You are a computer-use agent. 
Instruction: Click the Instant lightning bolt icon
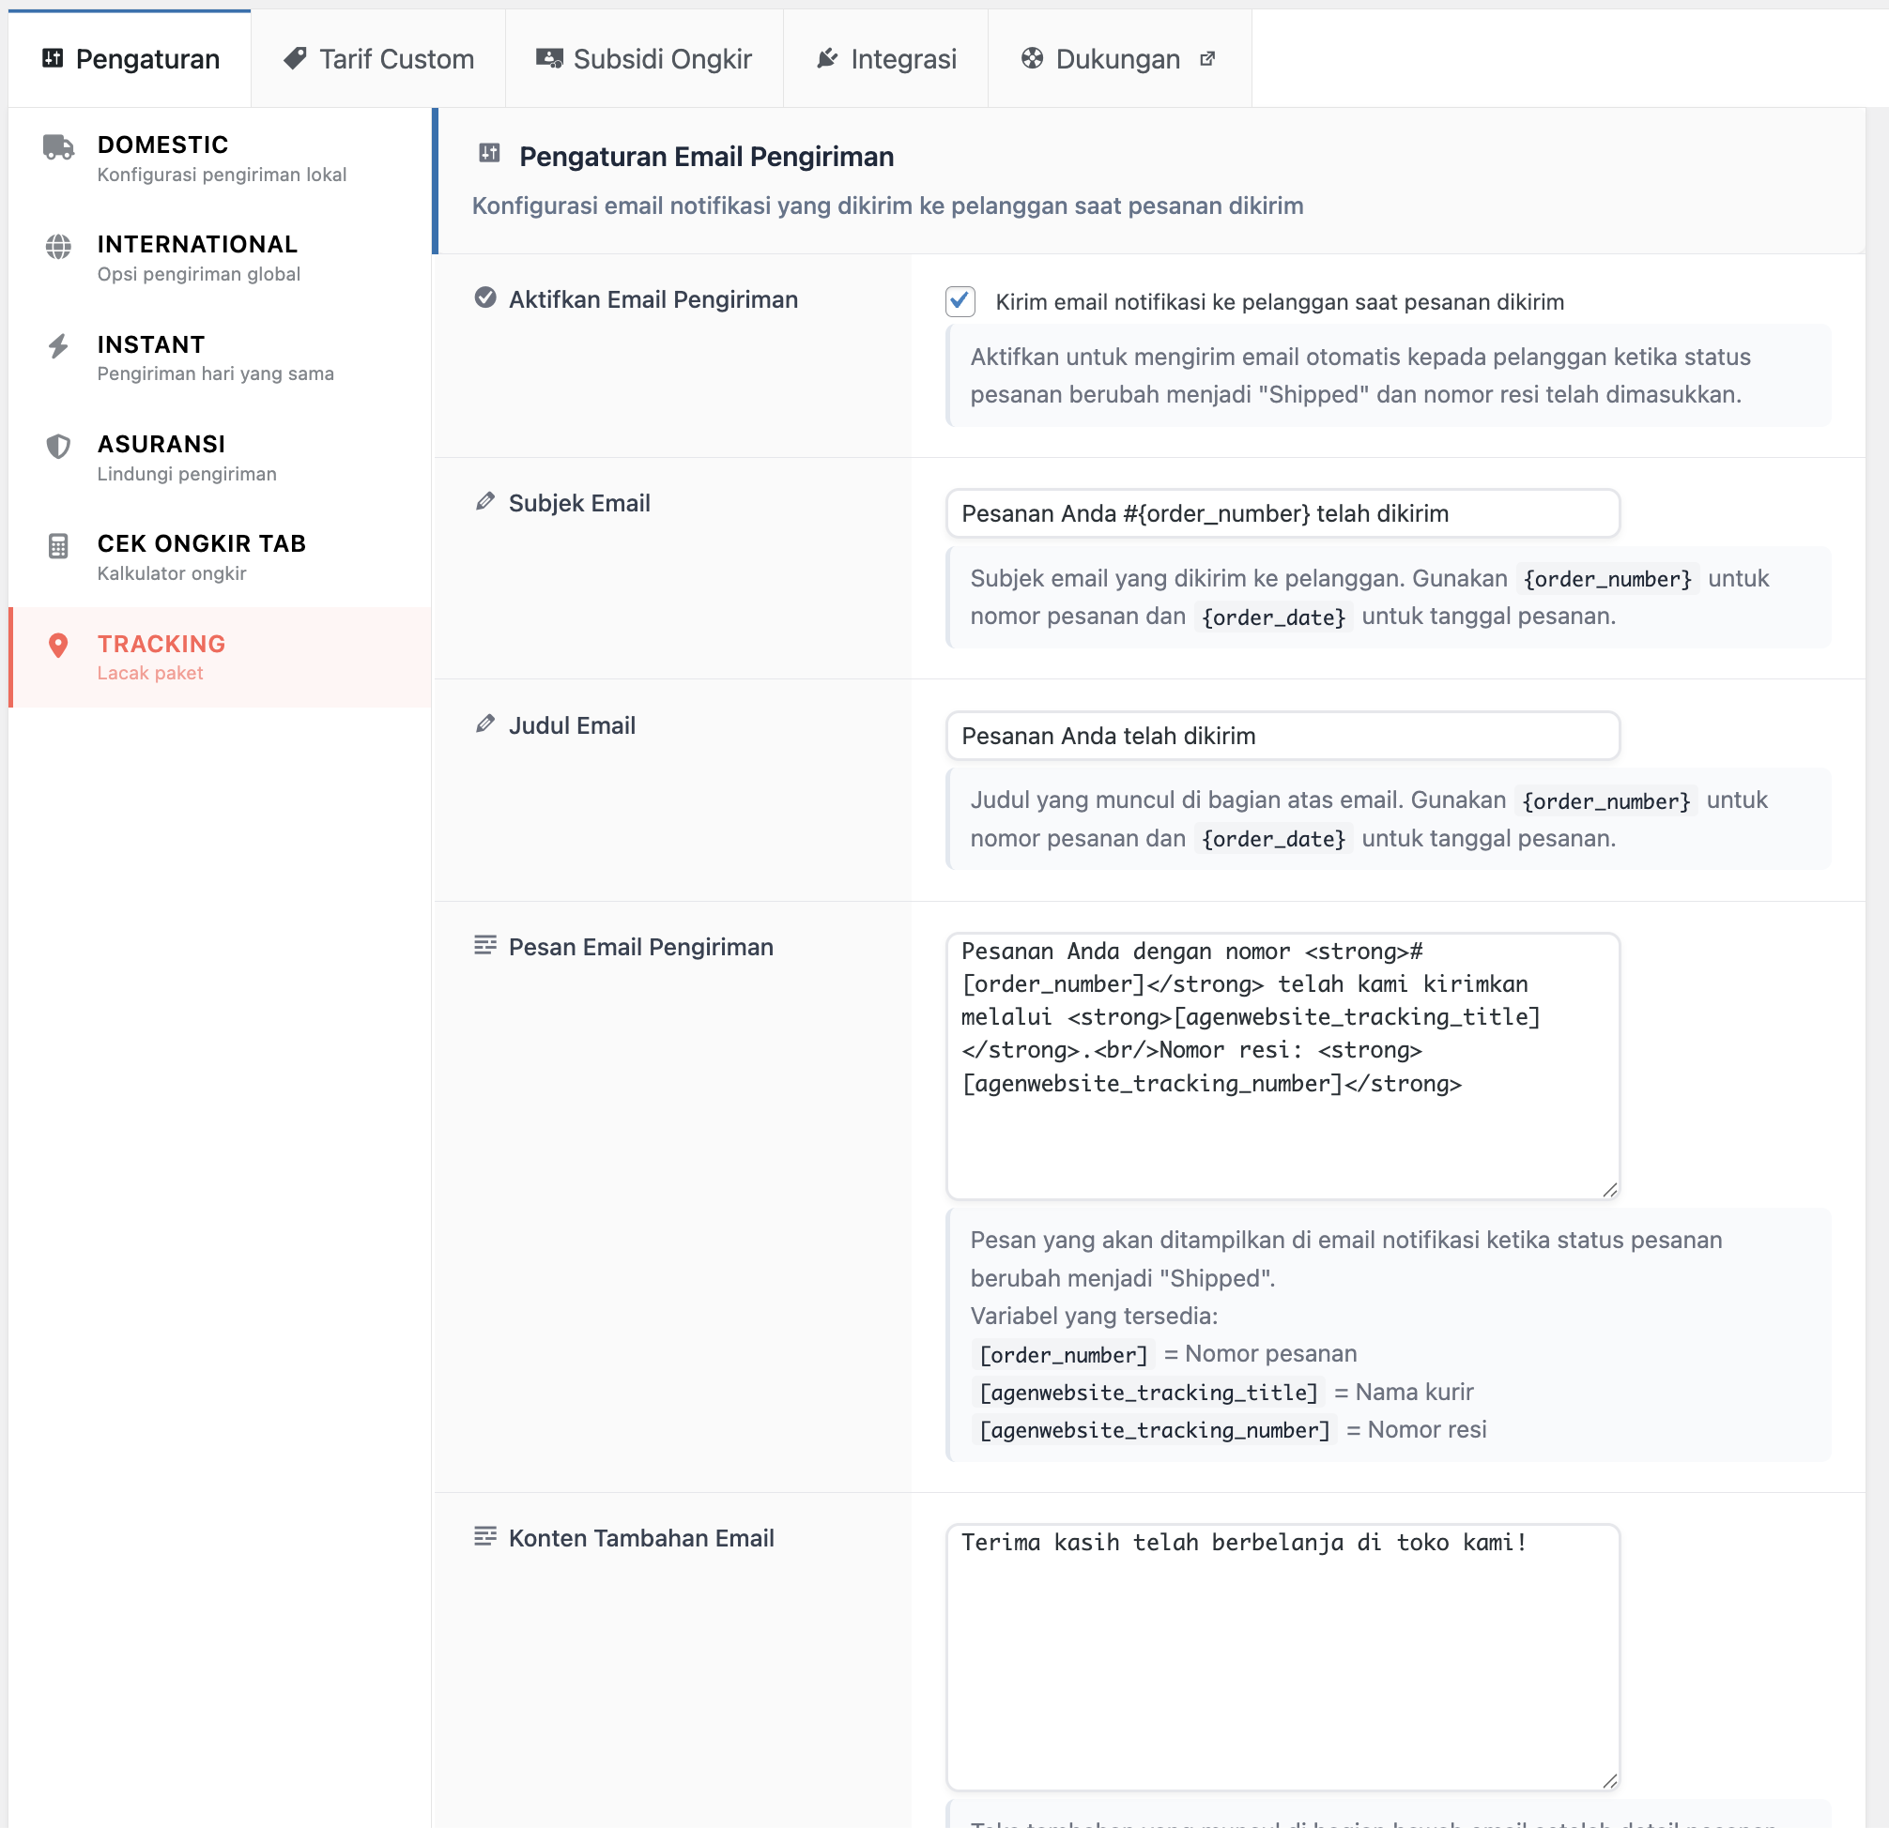tap(58, 345)
